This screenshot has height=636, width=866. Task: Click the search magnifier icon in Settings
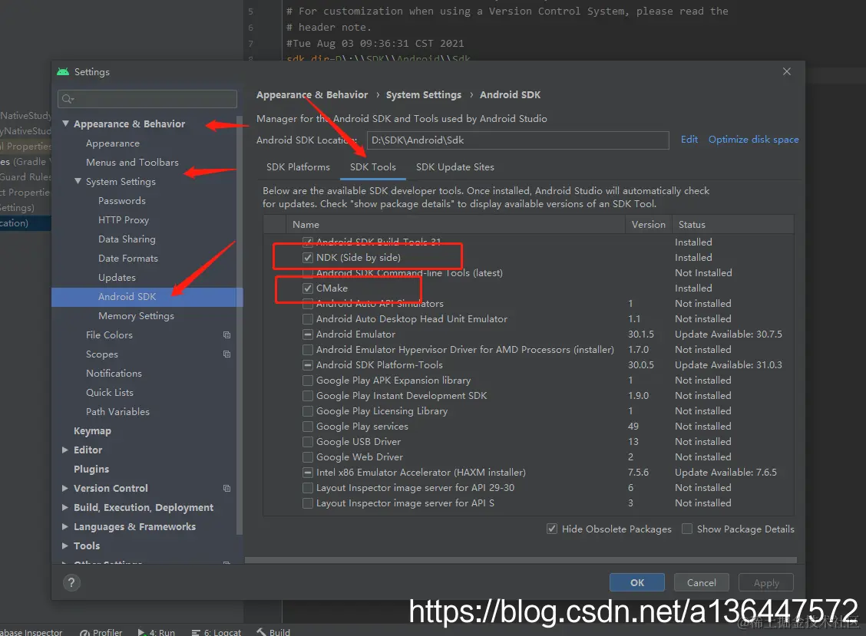pos(68,99)
